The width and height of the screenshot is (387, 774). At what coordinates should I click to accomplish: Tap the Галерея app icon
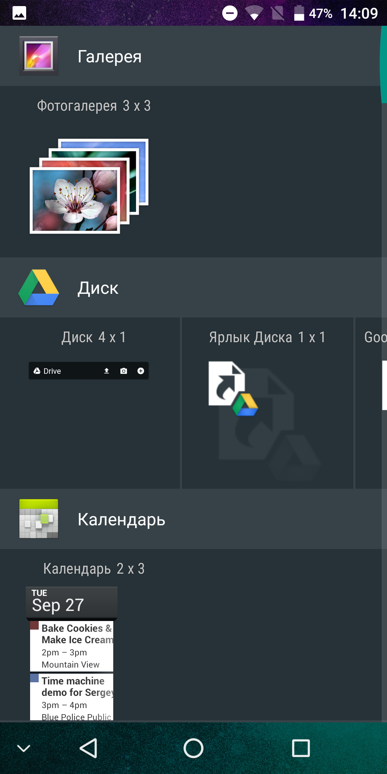39,56
